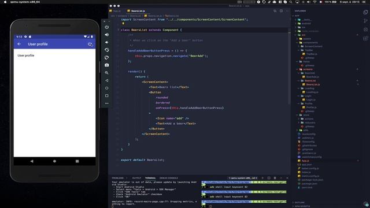Switch to the App.js editor tab
This screenshot has height=208, width=370.
point(116,11)
